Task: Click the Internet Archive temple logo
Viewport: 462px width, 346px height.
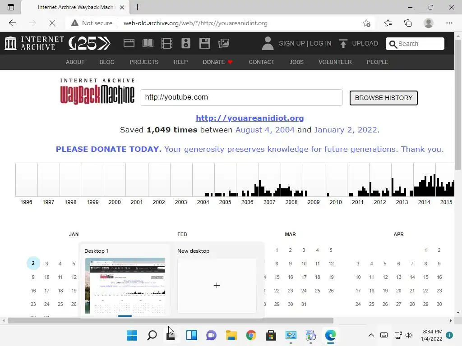Action: 11,43
